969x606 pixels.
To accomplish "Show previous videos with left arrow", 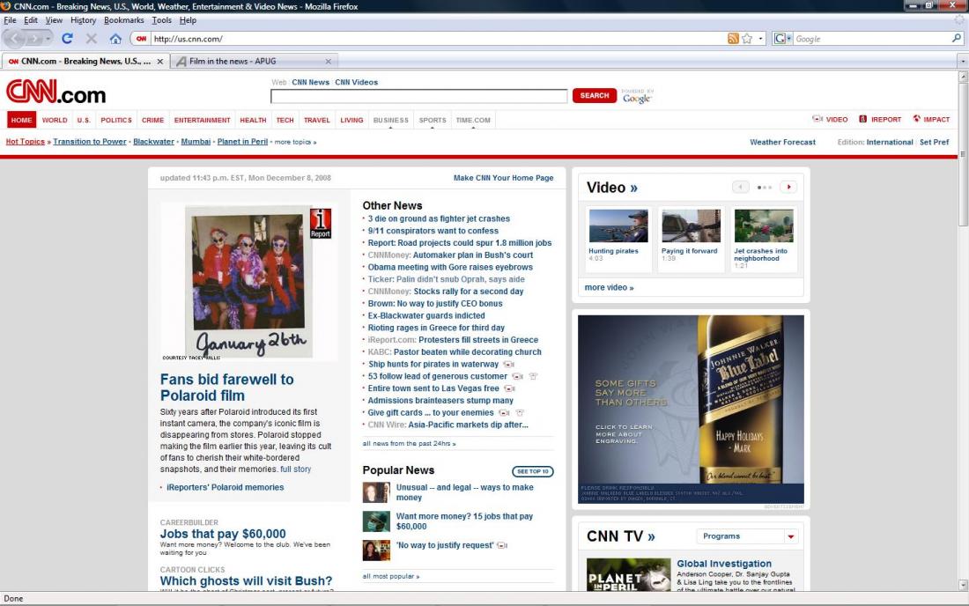I will point(740,187).
